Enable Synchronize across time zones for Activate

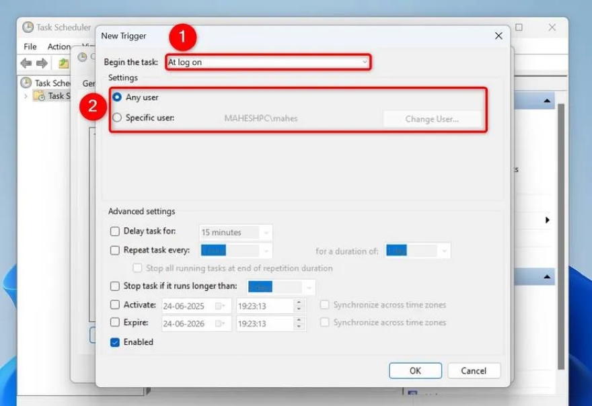pyautogui.click(x=325, y=304)
